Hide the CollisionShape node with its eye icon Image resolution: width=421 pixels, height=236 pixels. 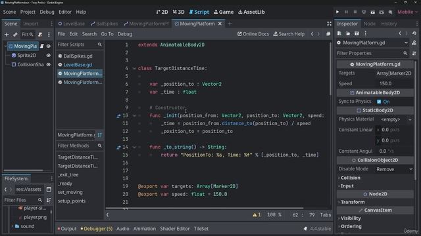[48, 64]
